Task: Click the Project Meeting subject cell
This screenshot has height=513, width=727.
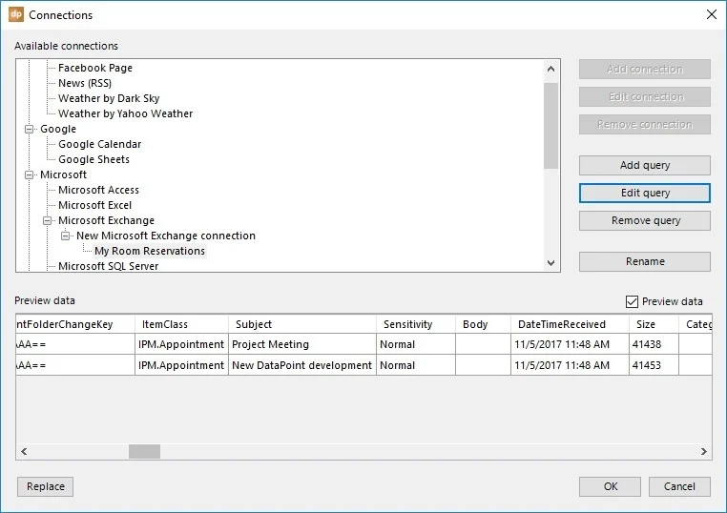Action: coord(302,345)
